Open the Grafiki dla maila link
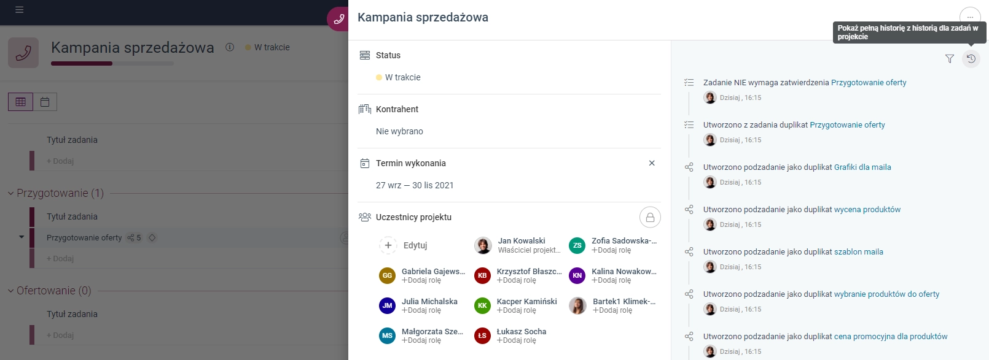 click(x=862, y=167)
